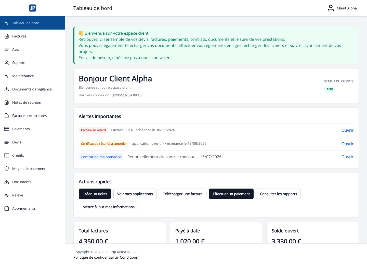Screen dimensions: 367x265
Task: Click the Paiements card icon
Action: click(x=7, y=129)
